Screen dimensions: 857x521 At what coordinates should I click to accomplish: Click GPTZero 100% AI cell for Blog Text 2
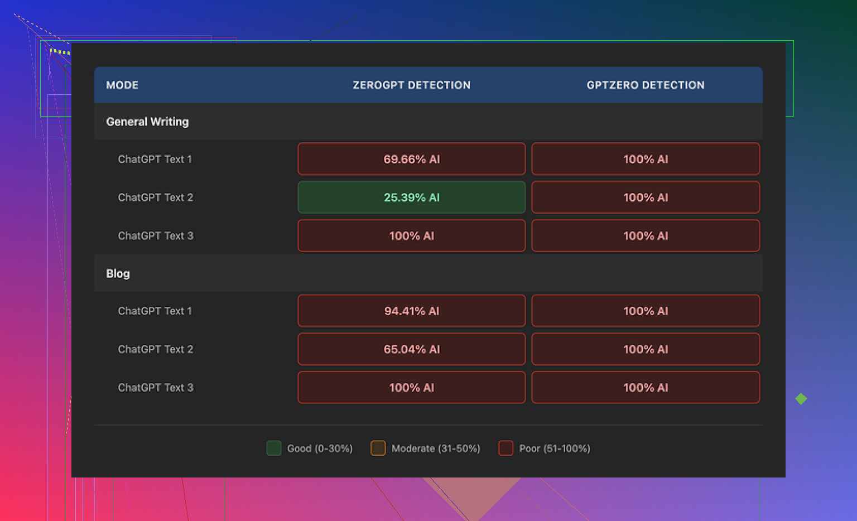pos(645,349)
